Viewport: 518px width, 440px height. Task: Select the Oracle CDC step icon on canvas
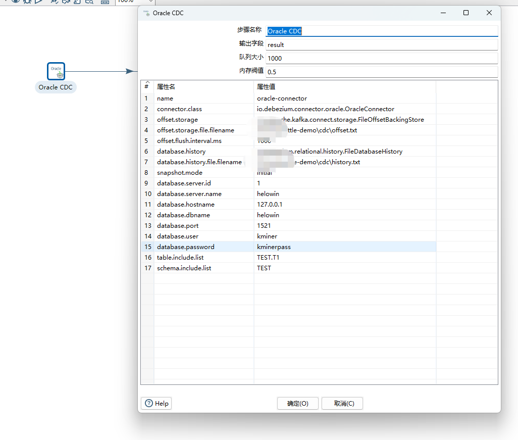(56, 71)
